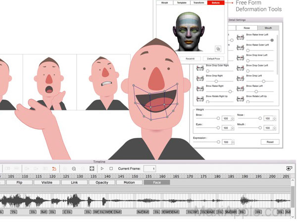The width and height of the screenshot is (297, 223).
Task: Click the Brow Drop Outer Left face icon
Action: click(x=240, y=68)
